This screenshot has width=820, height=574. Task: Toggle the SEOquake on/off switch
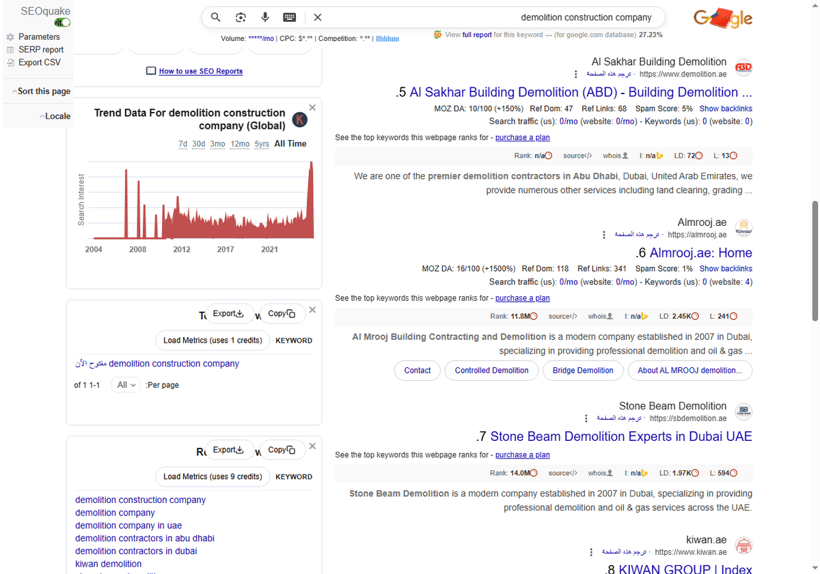(63, 23)
